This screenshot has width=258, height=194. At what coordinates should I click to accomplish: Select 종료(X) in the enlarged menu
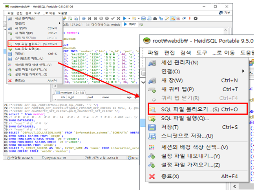[198, 176]
